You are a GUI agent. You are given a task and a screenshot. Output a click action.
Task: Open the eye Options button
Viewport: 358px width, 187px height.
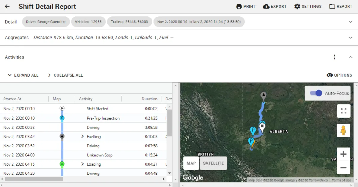click(339, 75)
